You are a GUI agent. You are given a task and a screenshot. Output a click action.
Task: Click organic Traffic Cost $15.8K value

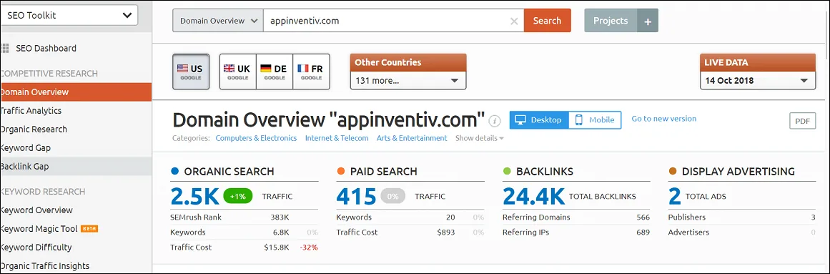point(277,247)
